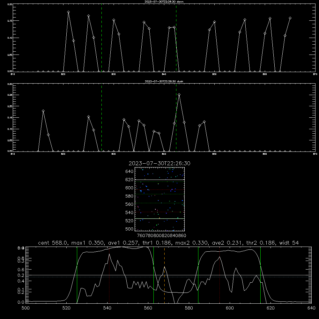Click the dusk plot title '2023-07-30T22:26:30 dusk'
The image size is (319, 319).
click(x=164, y=81)
